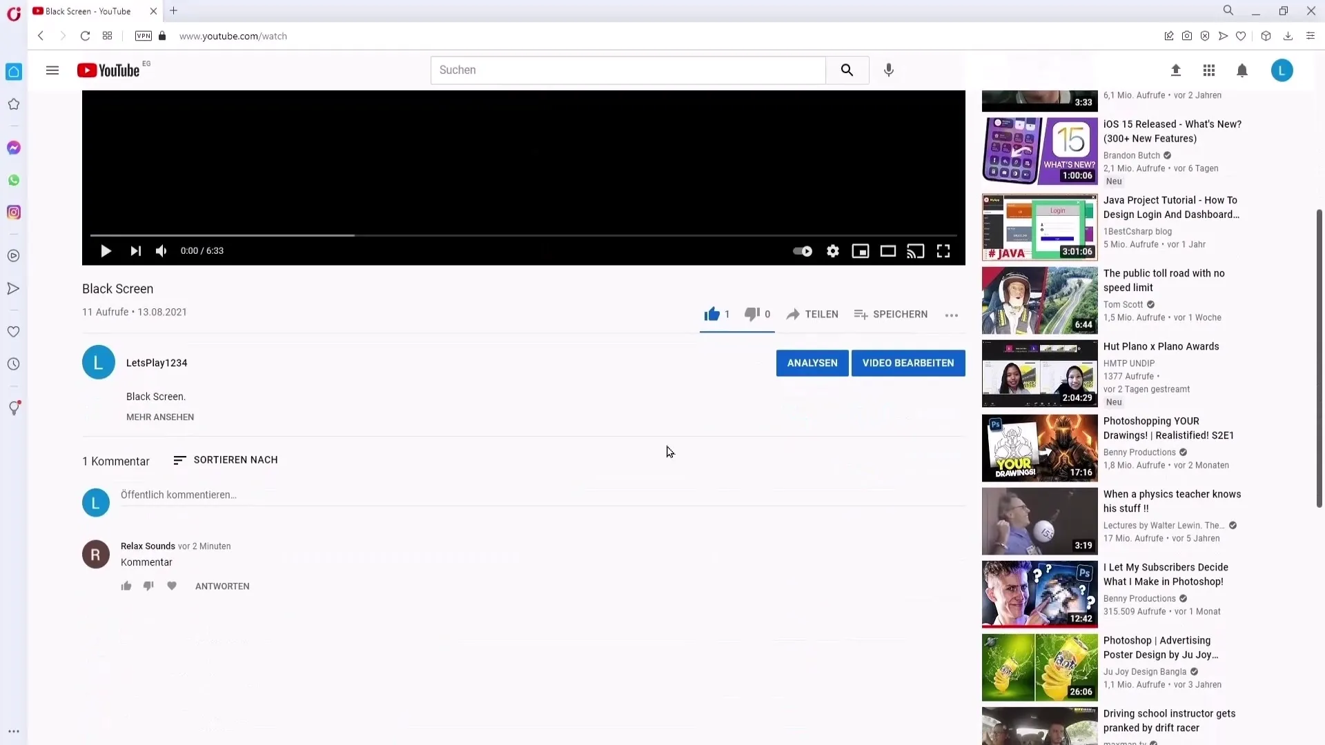The width and height of the screenshot is (1325, 745).
Task: Click the play button to start video
Action: click(105, 250)
